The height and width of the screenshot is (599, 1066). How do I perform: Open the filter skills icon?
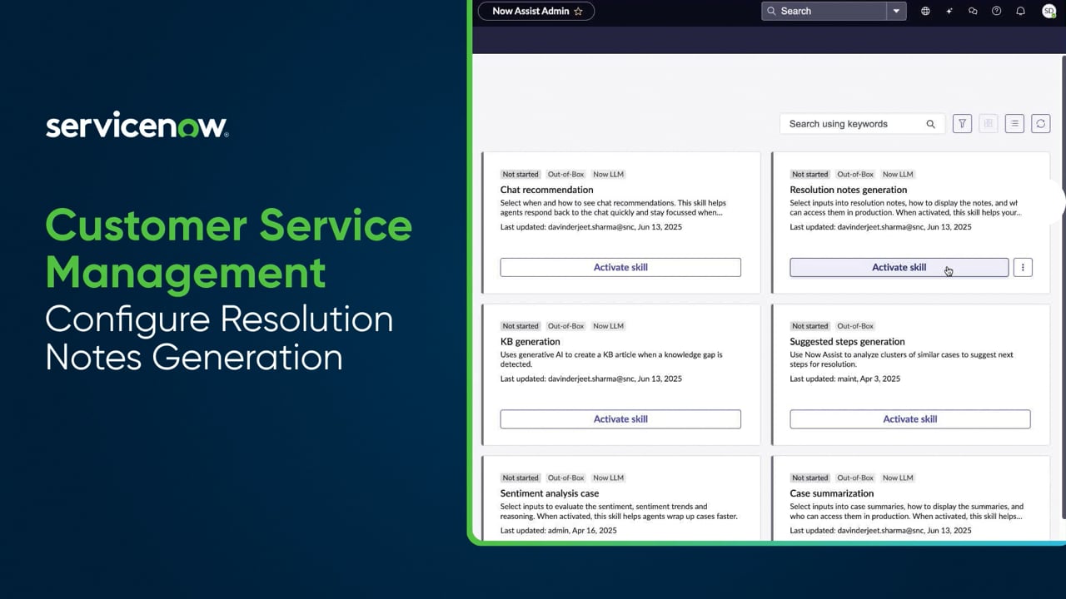(962, 123)
